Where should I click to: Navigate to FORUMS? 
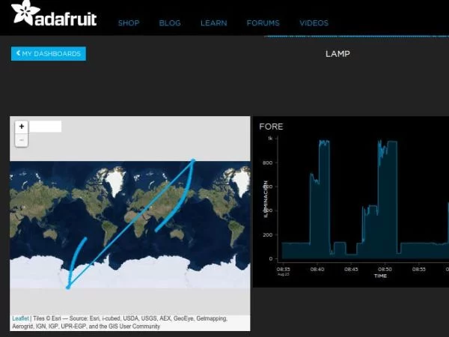263,23
